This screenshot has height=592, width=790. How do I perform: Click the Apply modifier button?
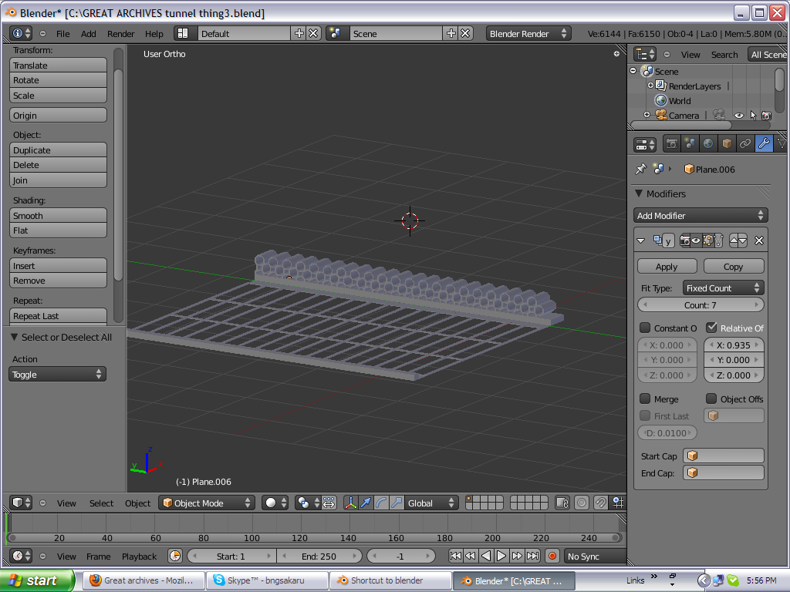coord(666,266)
